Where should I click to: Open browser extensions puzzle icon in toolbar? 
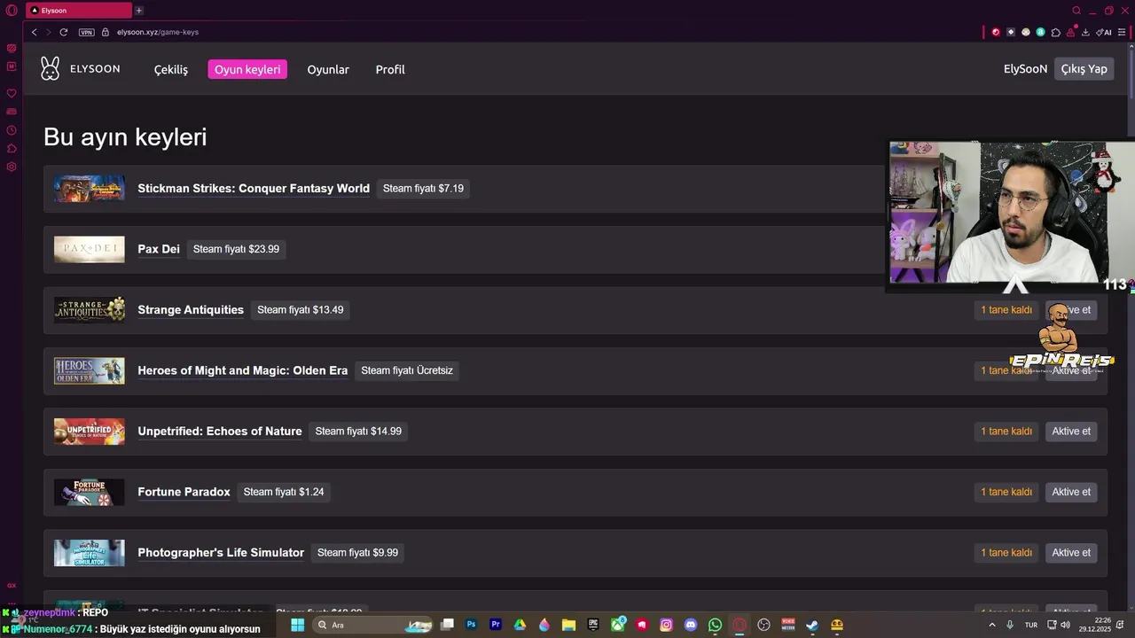pos(1055,32)
